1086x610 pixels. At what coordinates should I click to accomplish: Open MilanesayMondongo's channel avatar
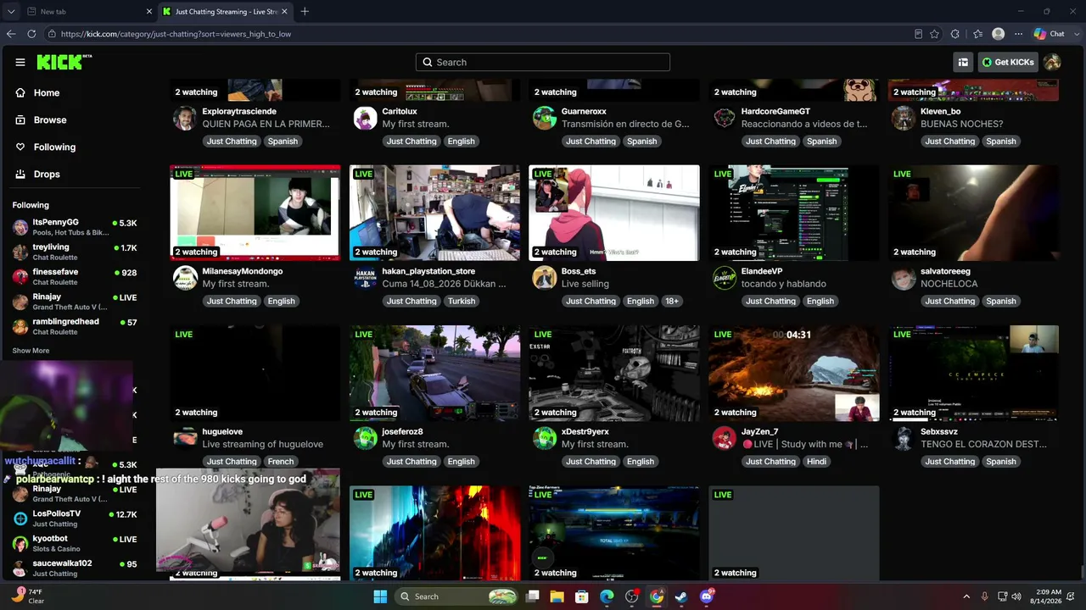[x=185, y=278]
